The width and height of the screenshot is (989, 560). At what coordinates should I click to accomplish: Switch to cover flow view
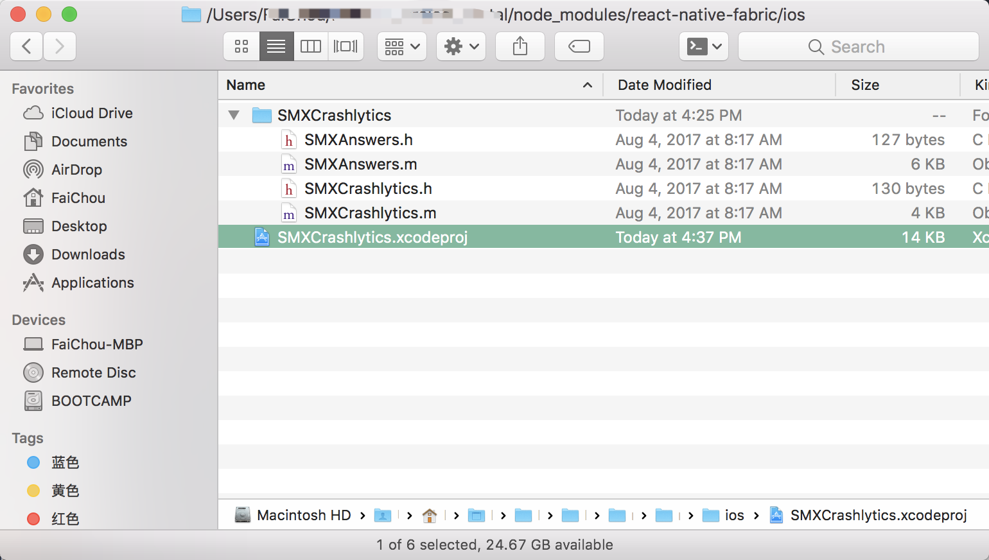click(346, 46)
